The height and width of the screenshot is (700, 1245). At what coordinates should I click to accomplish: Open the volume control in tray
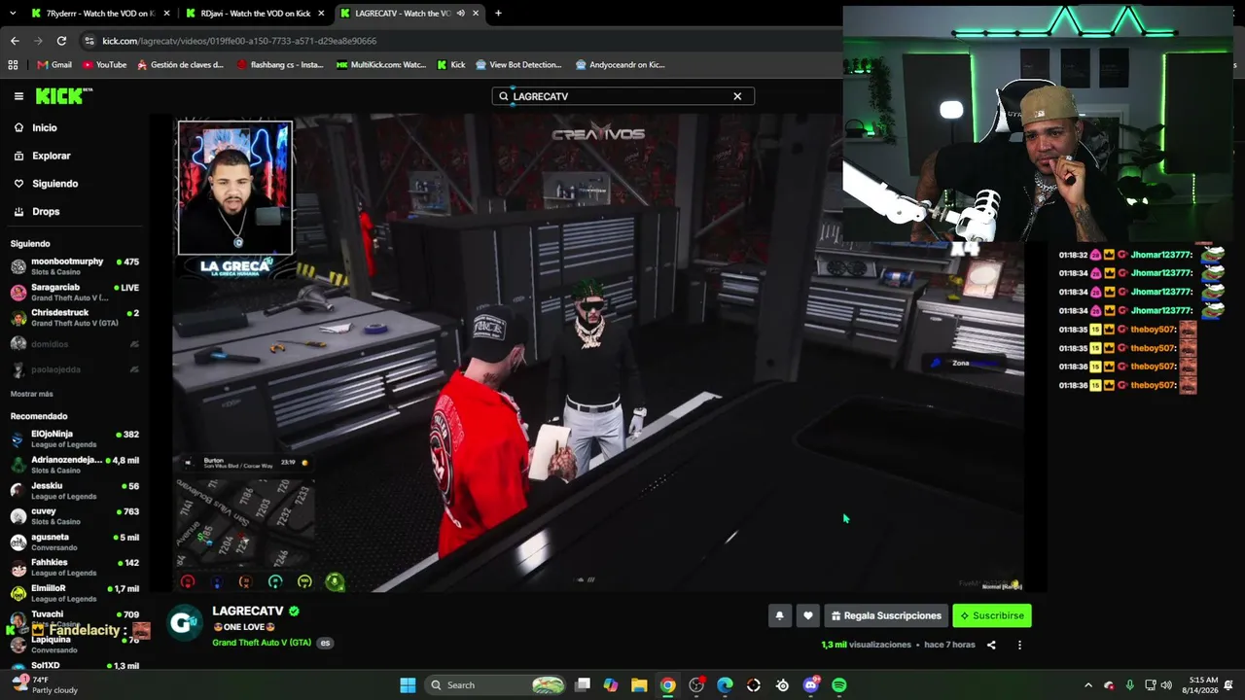point(1166,685)
